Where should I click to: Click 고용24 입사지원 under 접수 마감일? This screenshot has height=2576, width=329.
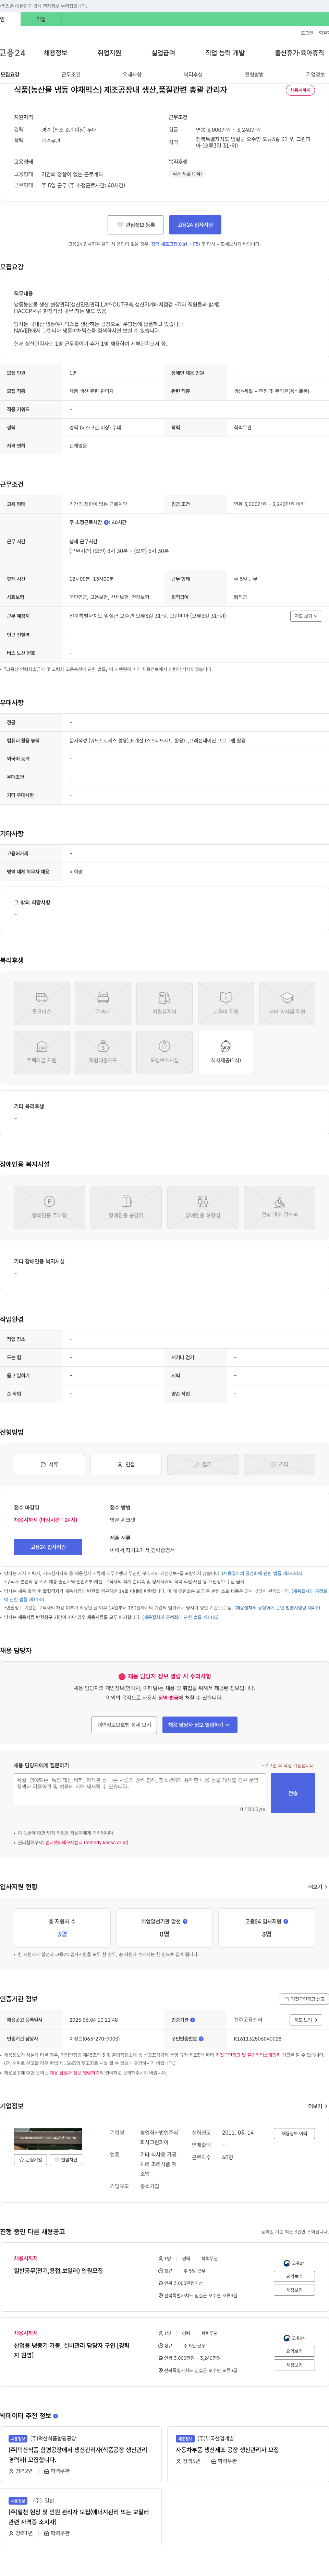[x=48, y=1547]
